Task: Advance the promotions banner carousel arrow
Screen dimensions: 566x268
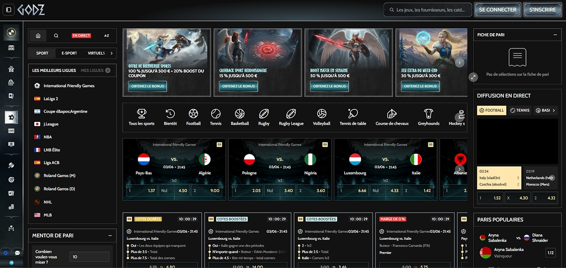Action: coord(459,63)
